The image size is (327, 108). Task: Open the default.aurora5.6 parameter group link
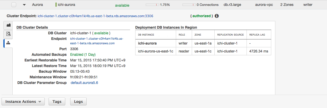tap(84, 83)
